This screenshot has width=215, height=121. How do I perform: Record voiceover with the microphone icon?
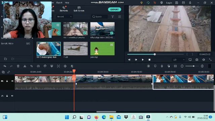tap(162, 66)
